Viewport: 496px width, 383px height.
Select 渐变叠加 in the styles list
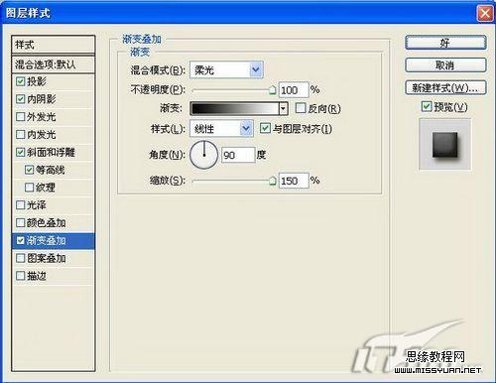pyautogui.click(x=54, y=241)
